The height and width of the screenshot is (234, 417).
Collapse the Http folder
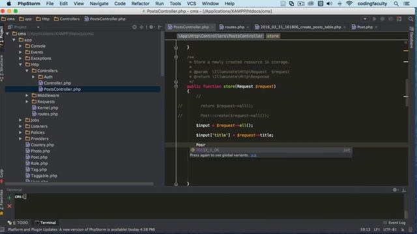(x=20, y=64)
